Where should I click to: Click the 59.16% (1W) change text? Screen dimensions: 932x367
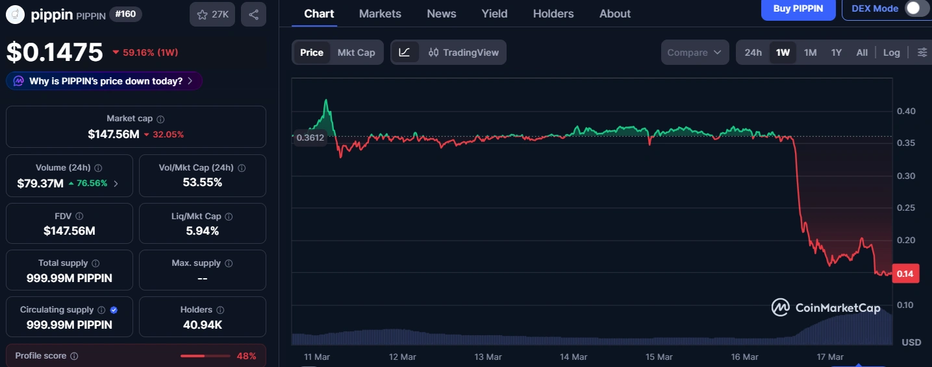(x=150, y=53)
